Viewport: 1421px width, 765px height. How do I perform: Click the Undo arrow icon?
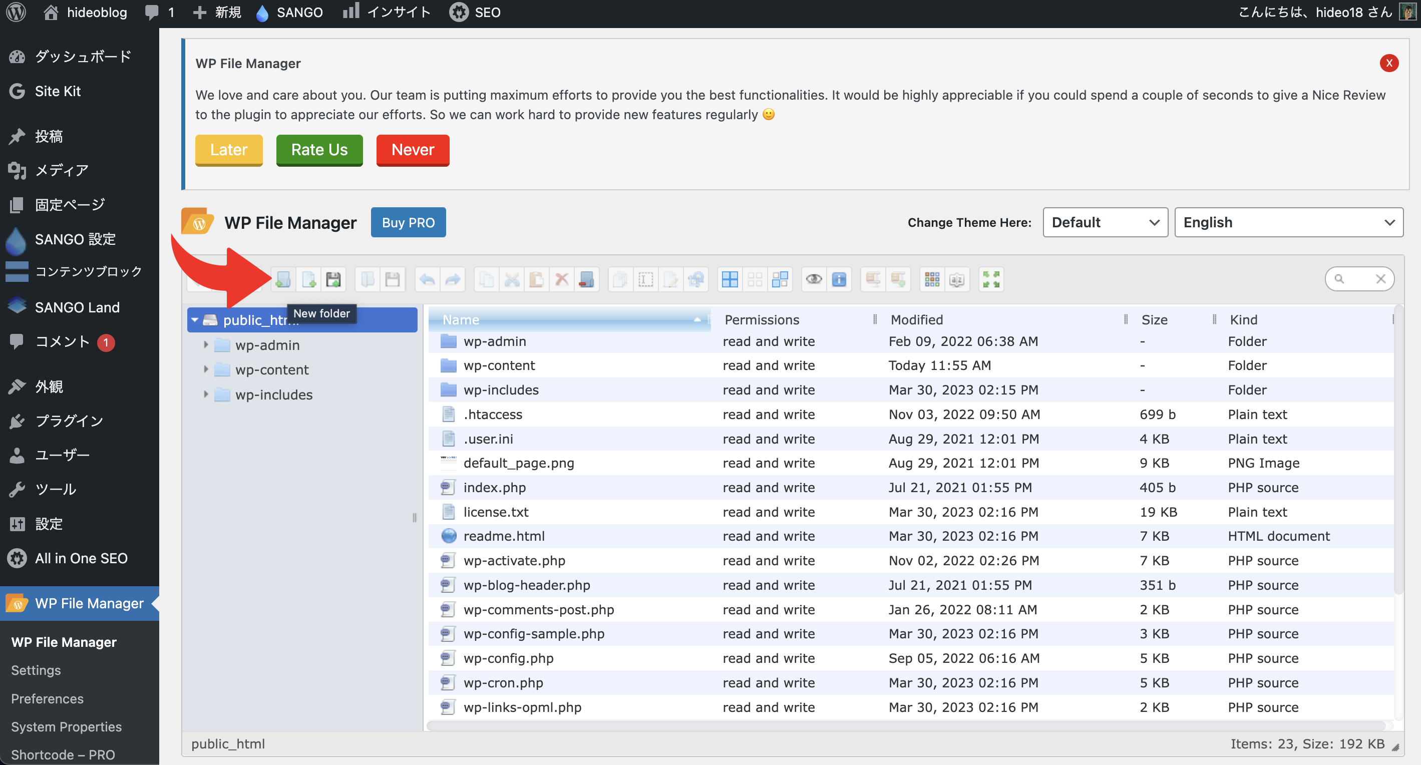[x=428, y=280]
